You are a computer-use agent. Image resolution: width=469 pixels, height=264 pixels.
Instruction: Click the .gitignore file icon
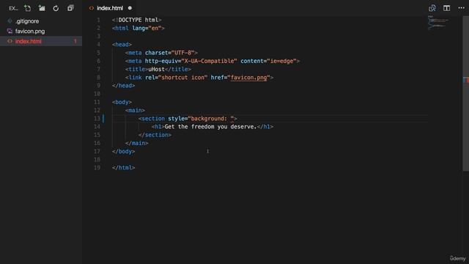pos(10,21)
